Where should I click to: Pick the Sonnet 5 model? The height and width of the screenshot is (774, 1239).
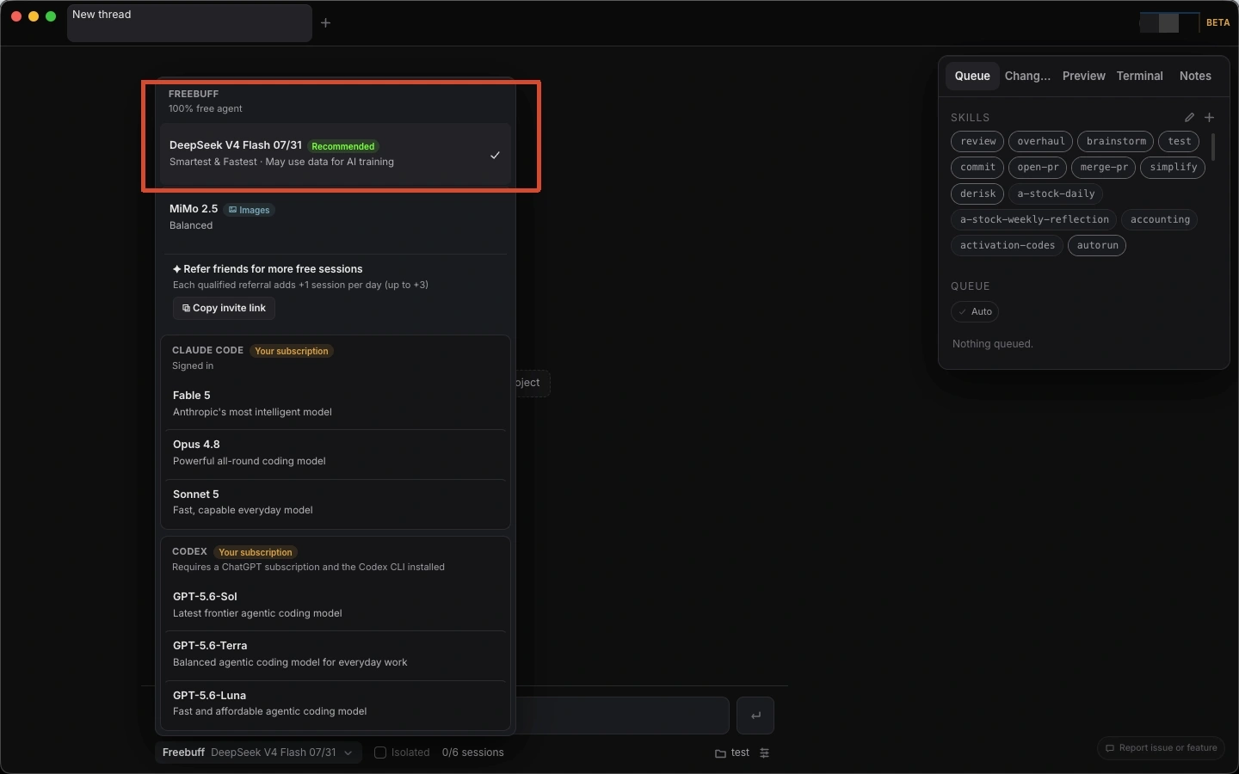[336, 502]
